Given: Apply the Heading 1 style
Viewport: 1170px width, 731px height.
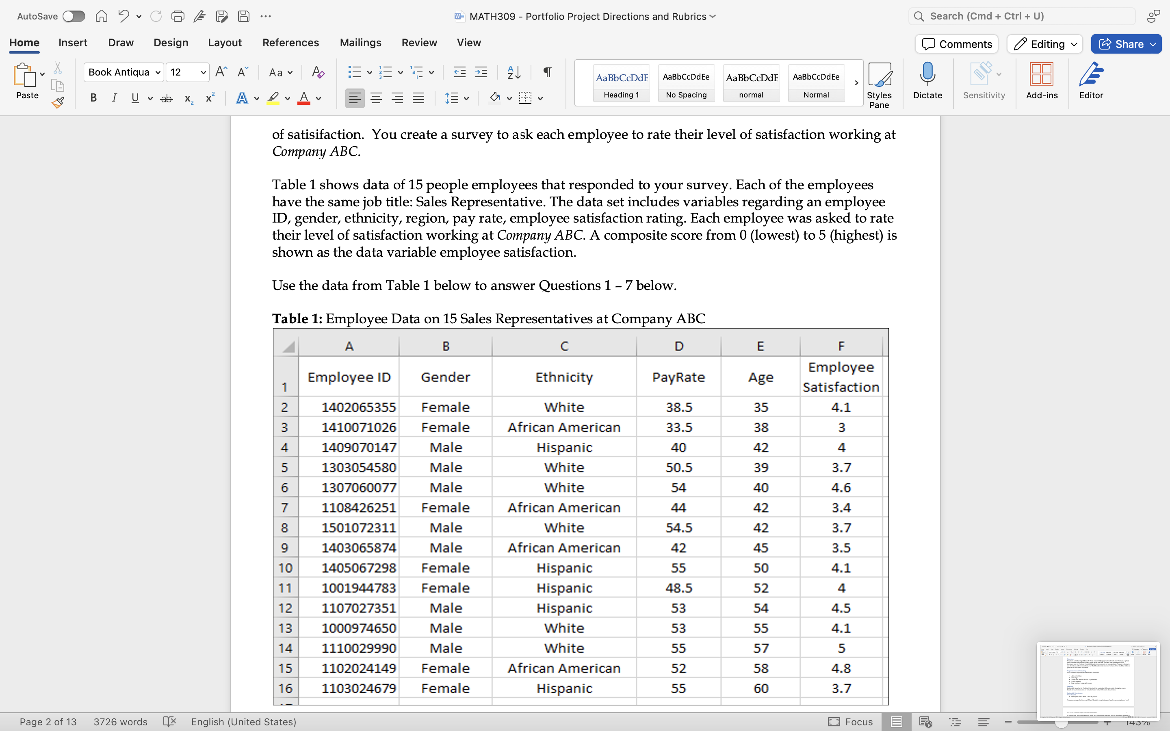Looking at the screenshot, I should tap(621, 83).
